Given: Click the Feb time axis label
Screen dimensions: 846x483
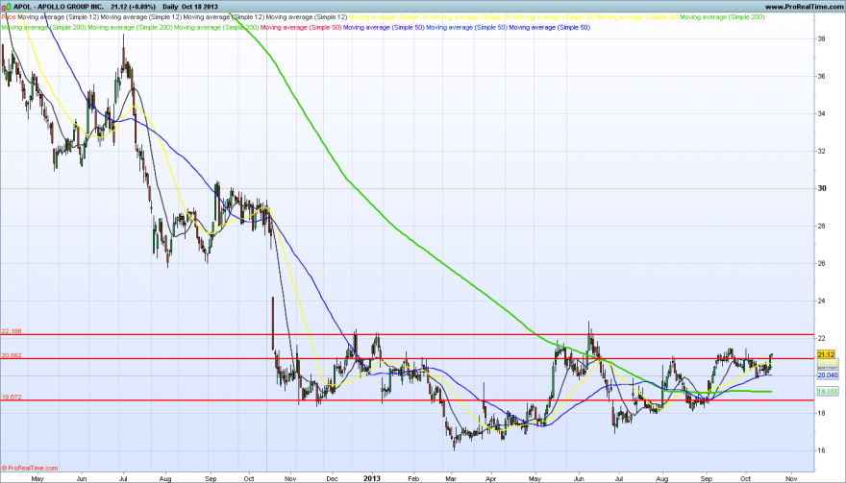Looking at the screenshot, I should coord(413,478).
